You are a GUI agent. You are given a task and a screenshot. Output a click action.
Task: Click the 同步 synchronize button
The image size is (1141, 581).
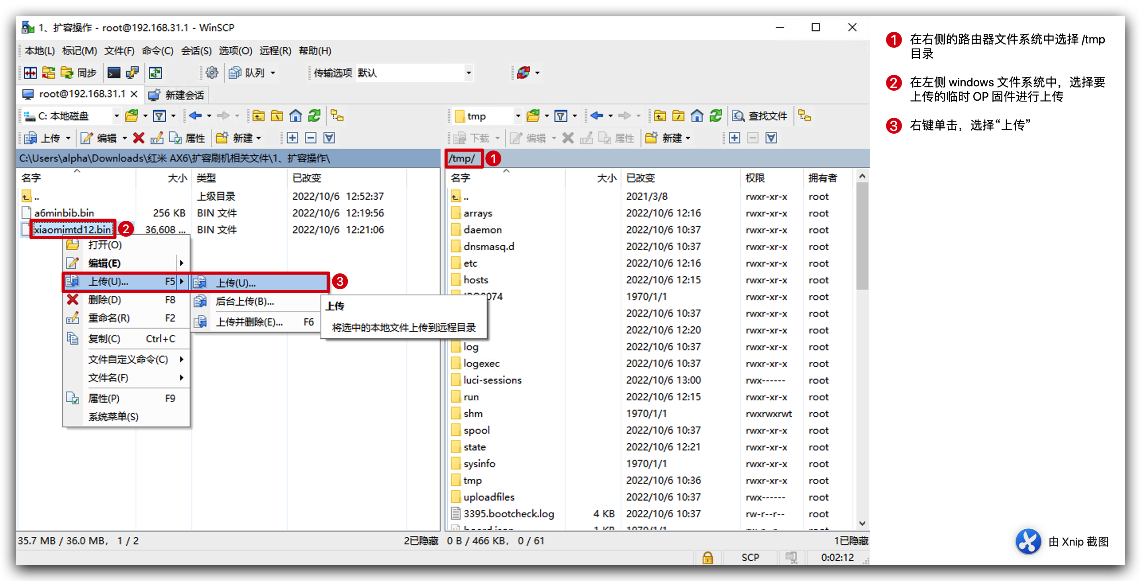coord(78,73)
